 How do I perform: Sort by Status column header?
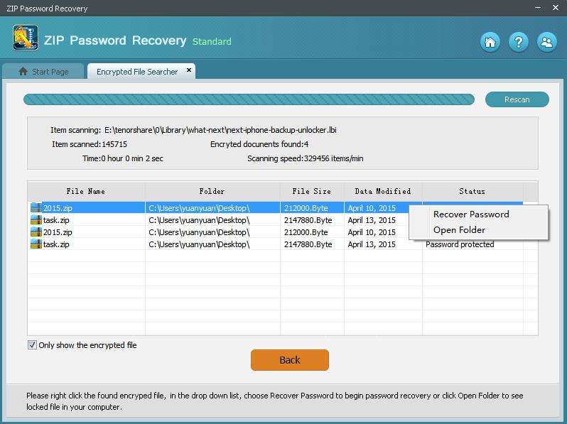pos(472,191)
